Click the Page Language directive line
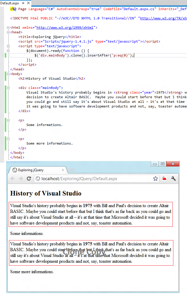Viewport: 187px width, 294px height. click(x=99, y=9)
